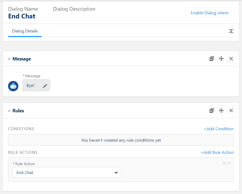Click the End Chat dialog name
242x194 pixels.
point(22,16)
